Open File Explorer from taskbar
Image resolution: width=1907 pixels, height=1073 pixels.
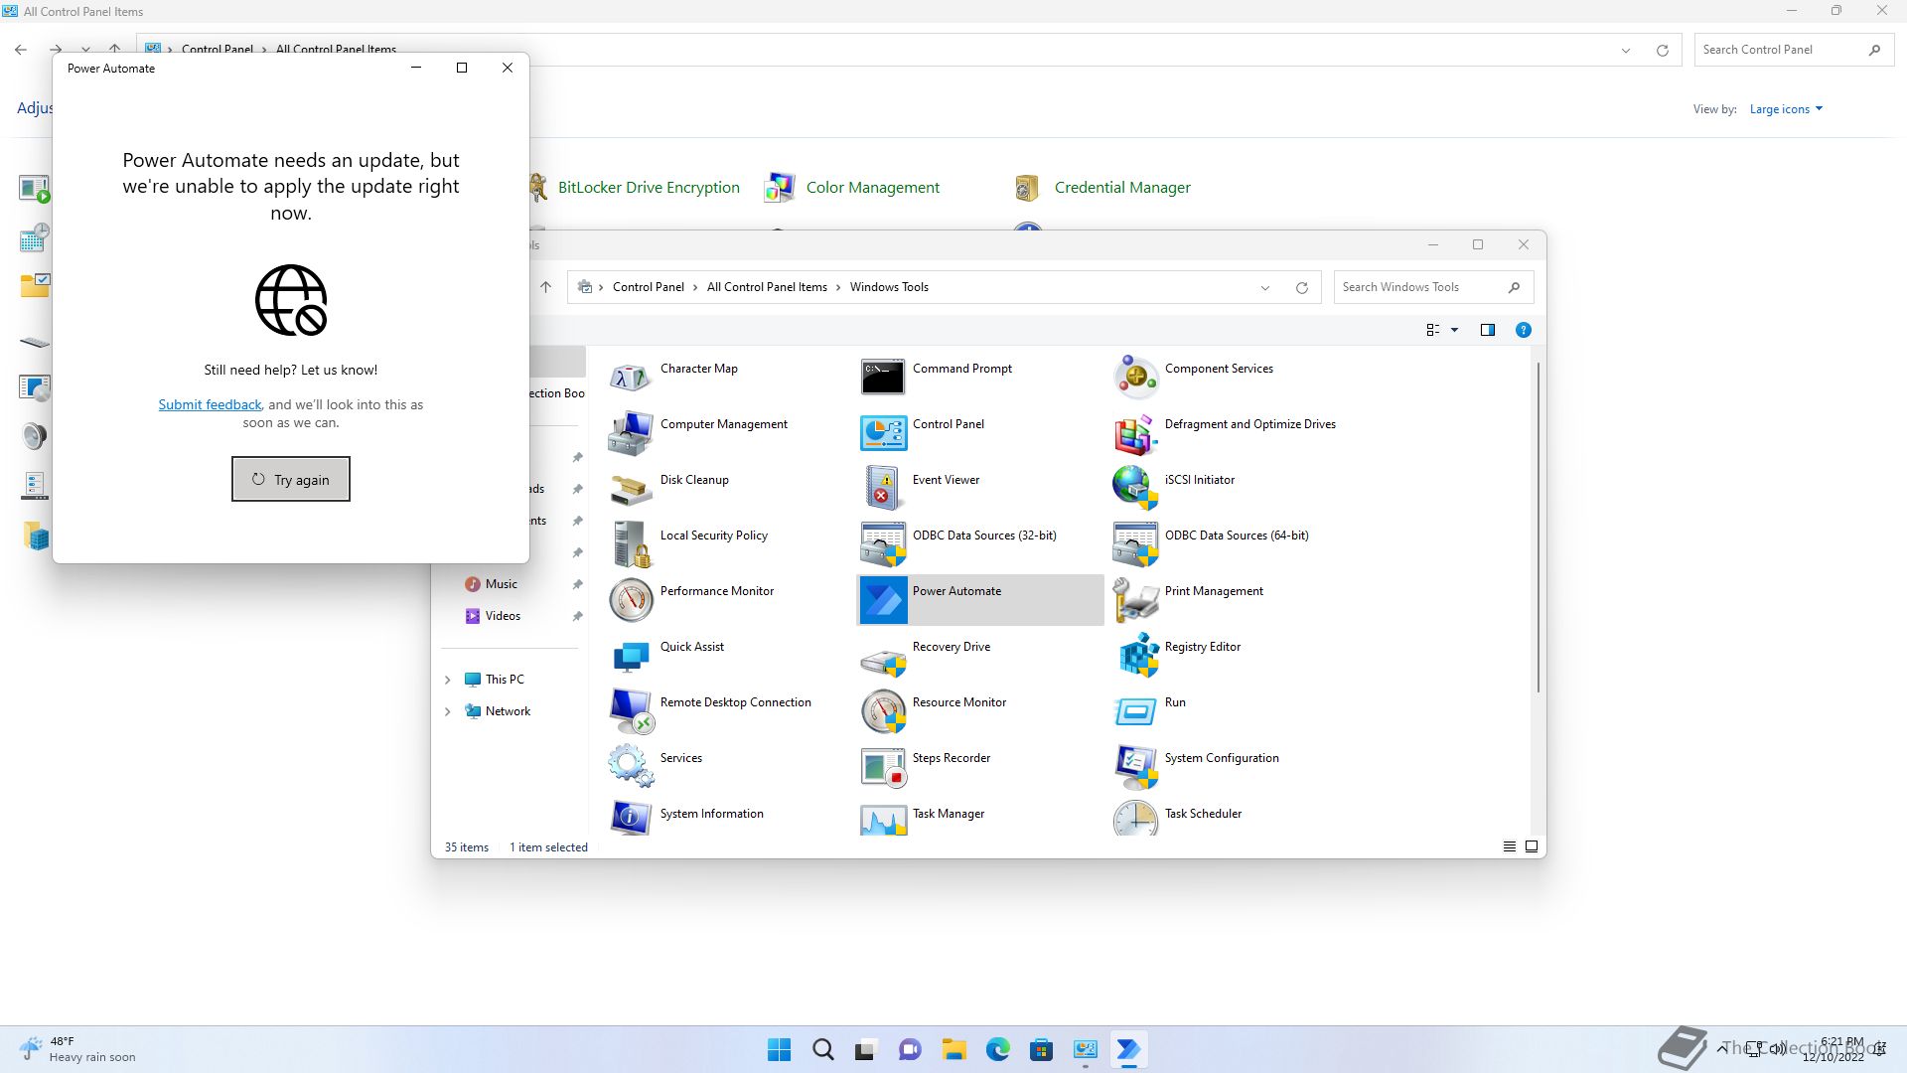(953, 1049)
